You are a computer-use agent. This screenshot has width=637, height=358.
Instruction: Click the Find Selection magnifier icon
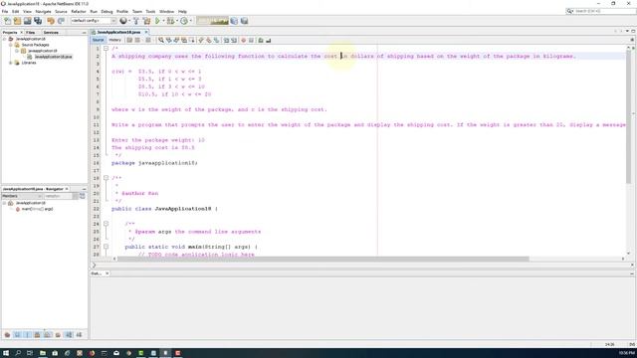161,40
